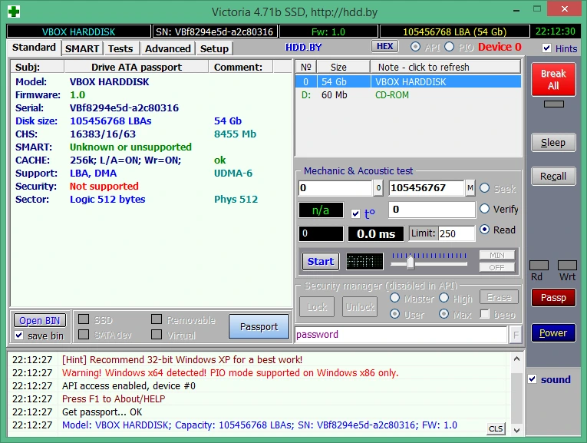Switch to the Standard tab
This screenshot has height=443, width=587.
[34, 48]
